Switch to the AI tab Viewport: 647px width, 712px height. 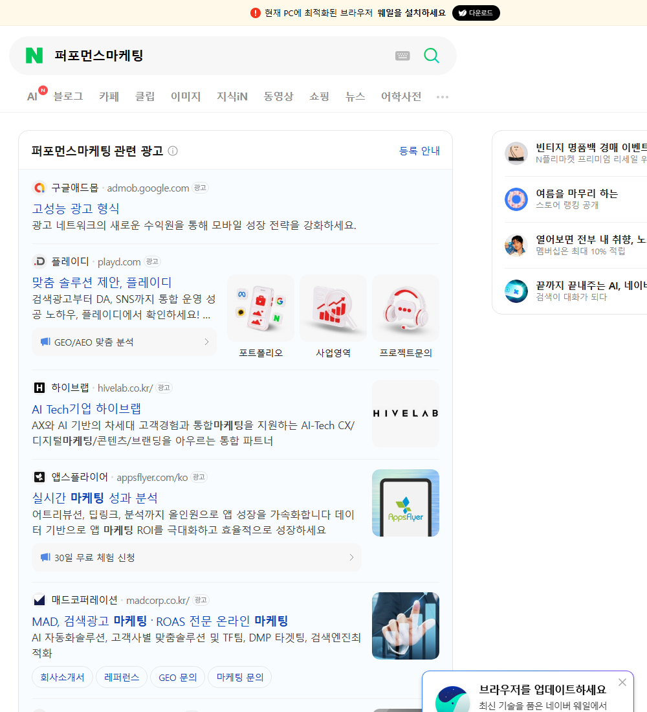(x=32, y=96)
